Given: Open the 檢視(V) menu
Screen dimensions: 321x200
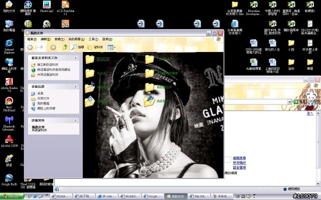Looking at the screenshot, I should tap(59, 39).
